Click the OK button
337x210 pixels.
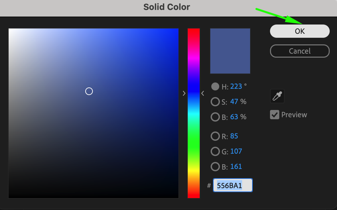tap(300, 31)
